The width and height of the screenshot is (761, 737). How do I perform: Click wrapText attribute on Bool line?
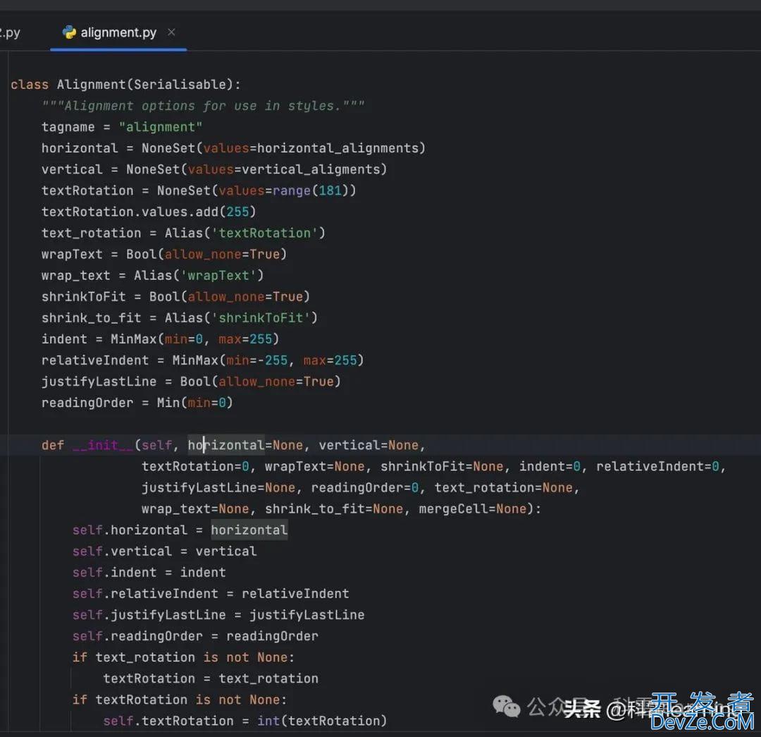pyautogui.click(x=72, y=254)
